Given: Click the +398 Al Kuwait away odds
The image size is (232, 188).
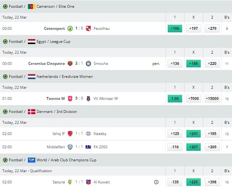Looking at the screenshot, I should (x=212, y=182).
